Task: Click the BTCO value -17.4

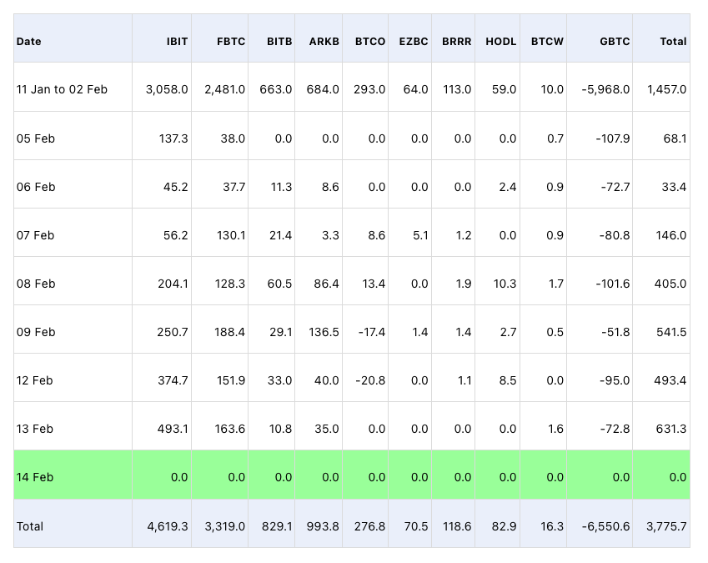Action: (372, 332)
